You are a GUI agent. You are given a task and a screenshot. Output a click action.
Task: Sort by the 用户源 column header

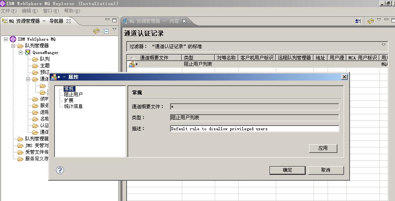pos(337,57)
